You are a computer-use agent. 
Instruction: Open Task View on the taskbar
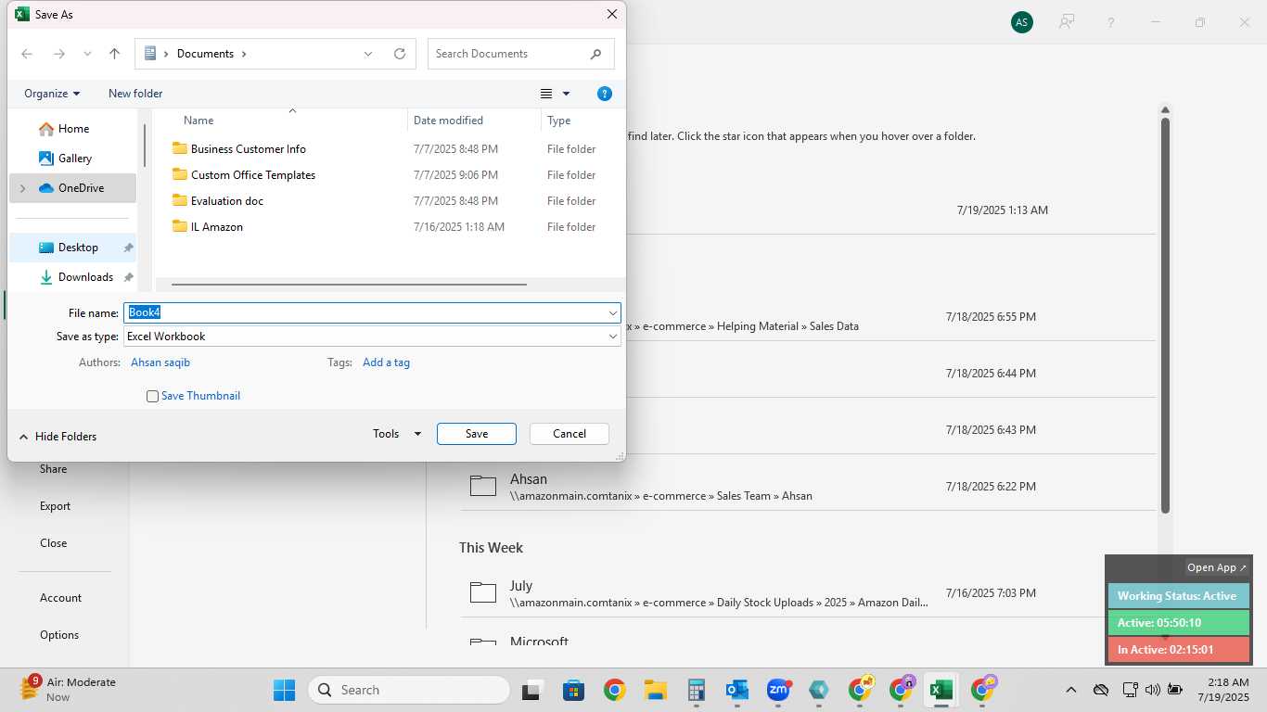point(531,690)
